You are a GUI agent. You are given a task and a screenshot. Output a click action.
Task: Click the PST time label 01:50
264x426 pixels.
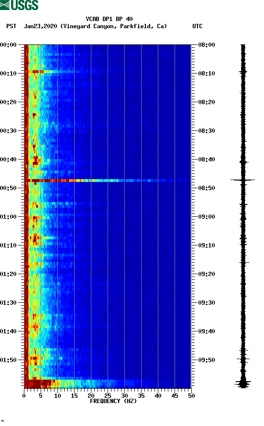9,360
